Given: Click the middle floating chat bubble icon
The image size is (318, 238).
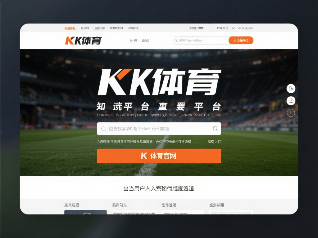Looking at the screenshot, I should click(x=291, y=101).
